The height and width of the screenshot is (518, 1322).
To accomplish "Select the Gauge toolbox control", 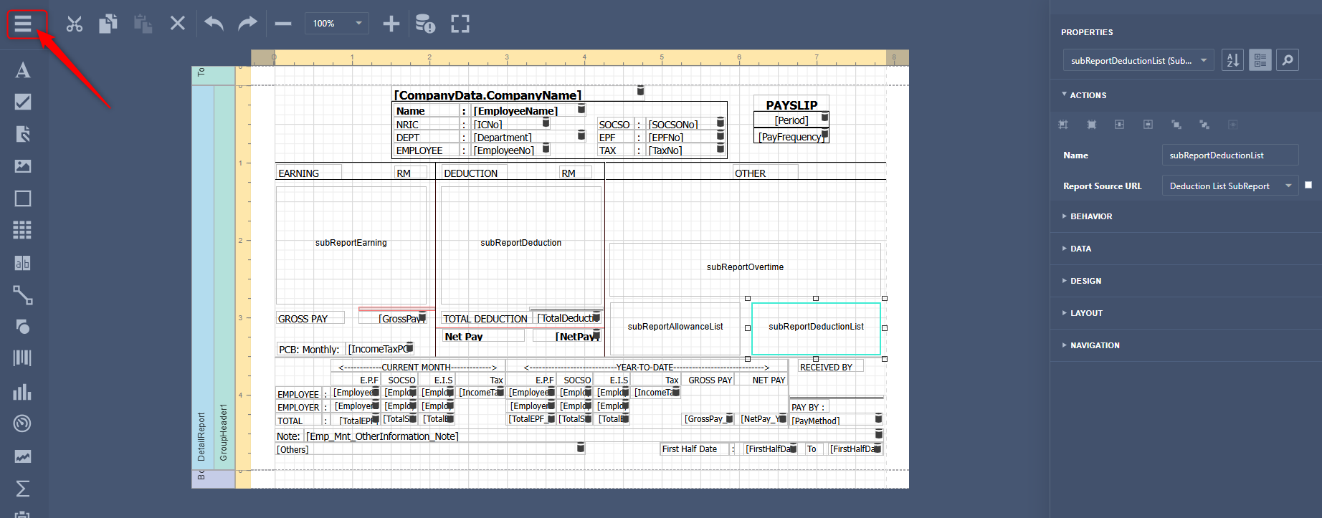I will pyautogui.click(x=23, y=423).
